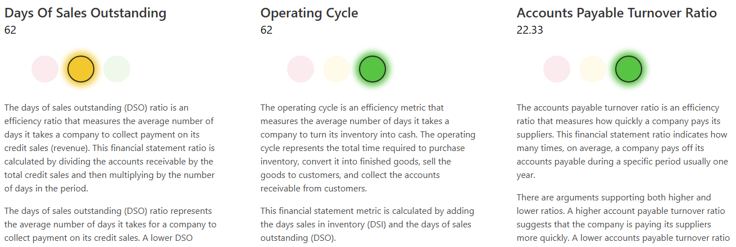This screenshot has height=247, width=736.
Task: Click the paragraph starting 'The days of sales outstanding (DSO) ratio is'
Action: pyautogui.click(x=109, y=148)
